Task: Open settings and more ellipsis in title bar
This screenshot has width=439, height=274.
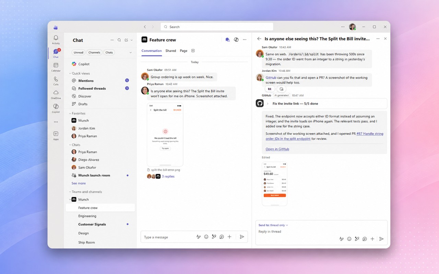Action: tap(343, 27)
